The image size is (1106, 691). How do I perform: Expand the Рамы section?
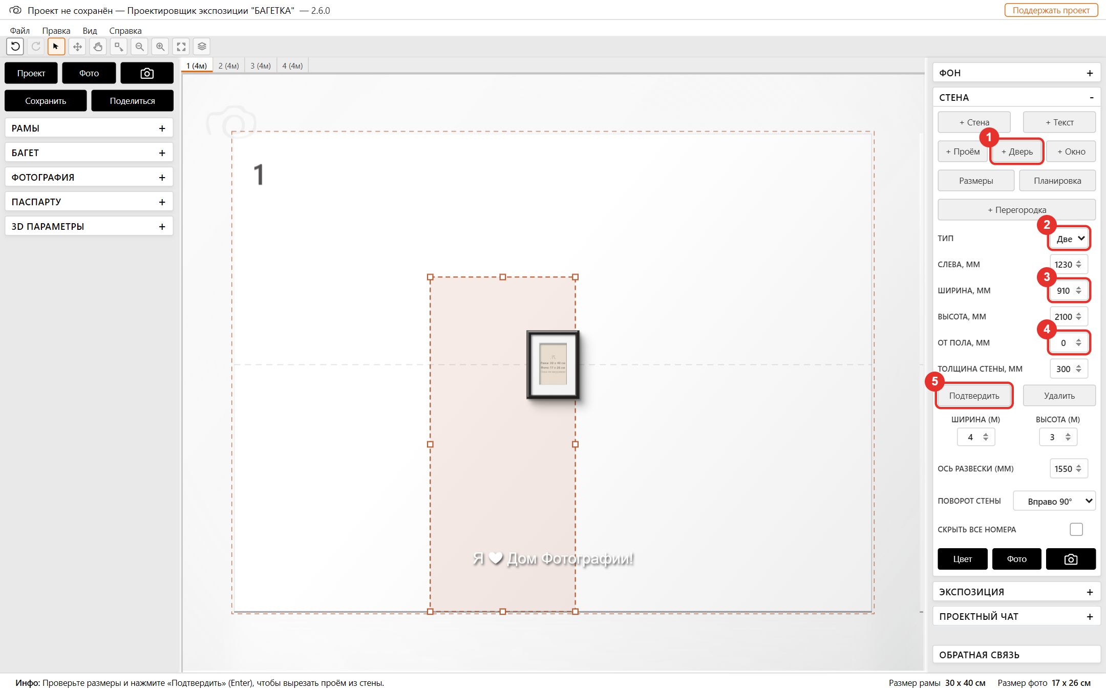[x=89, y=128]
